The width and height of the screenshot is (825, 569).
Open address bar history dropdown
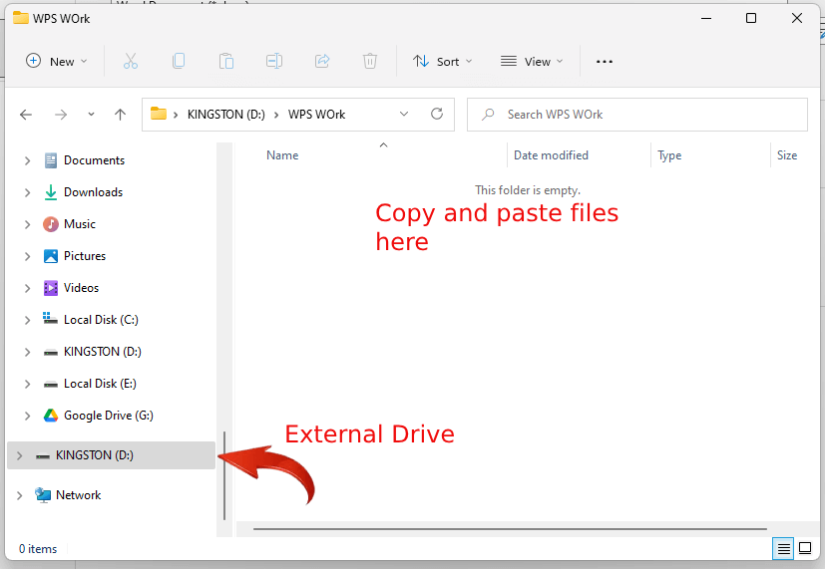404,114
